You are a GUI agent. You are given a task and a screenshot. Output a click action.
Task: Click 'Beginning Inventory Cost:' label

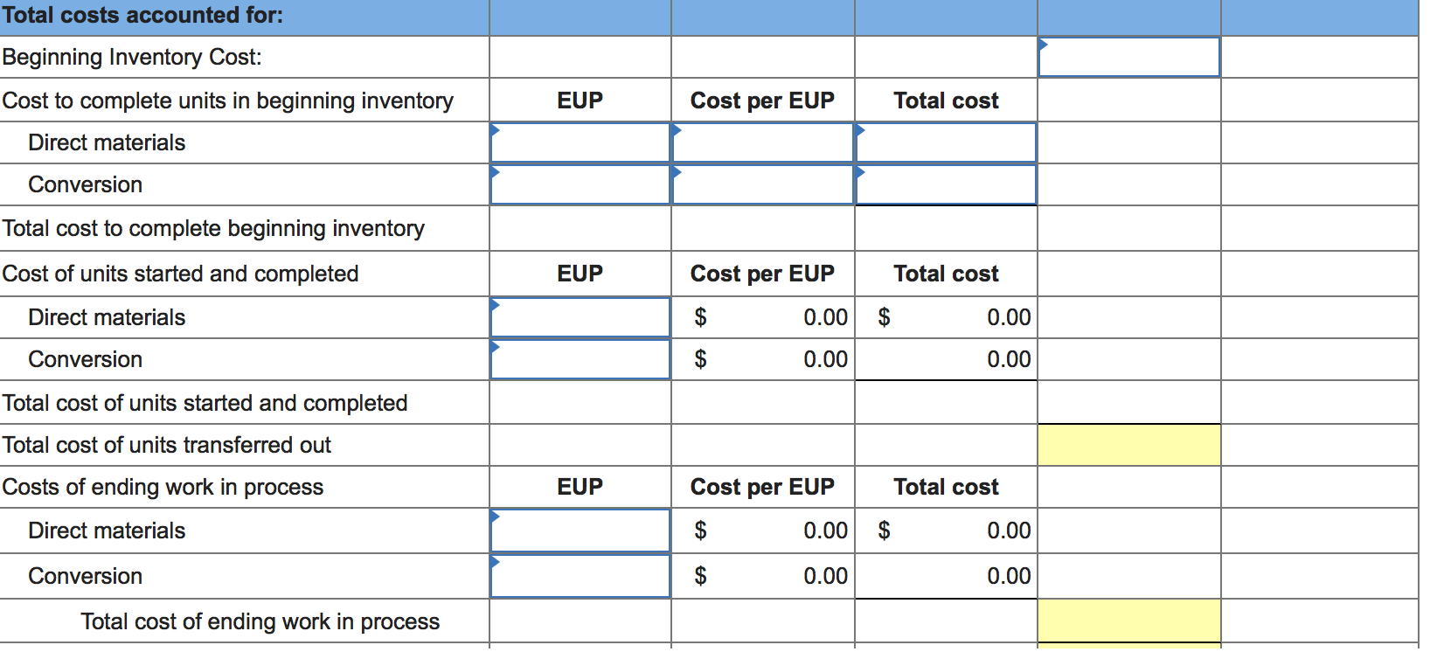[x=132, y=57]
